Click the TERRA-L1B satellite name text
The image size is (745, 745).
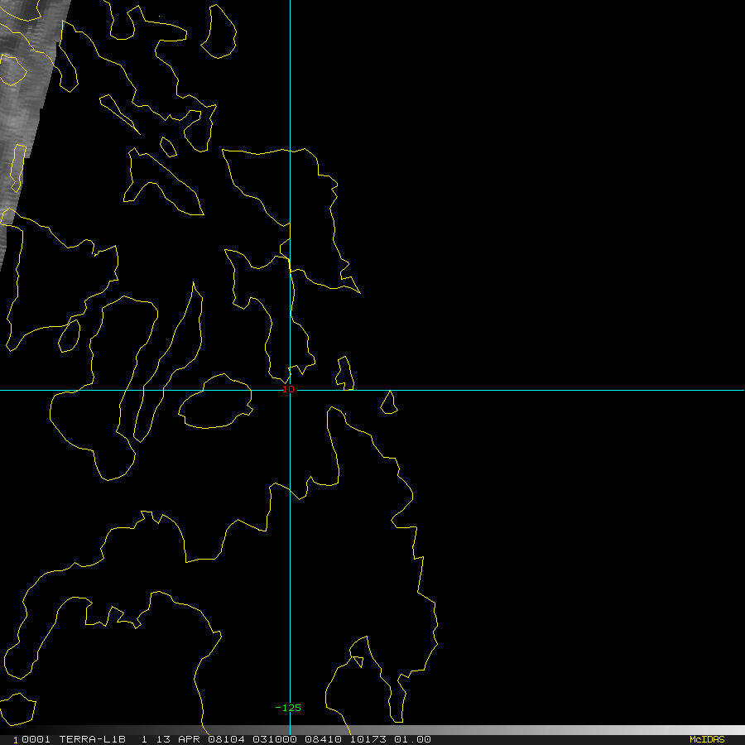pyautogui.click(x=92, y=739)
